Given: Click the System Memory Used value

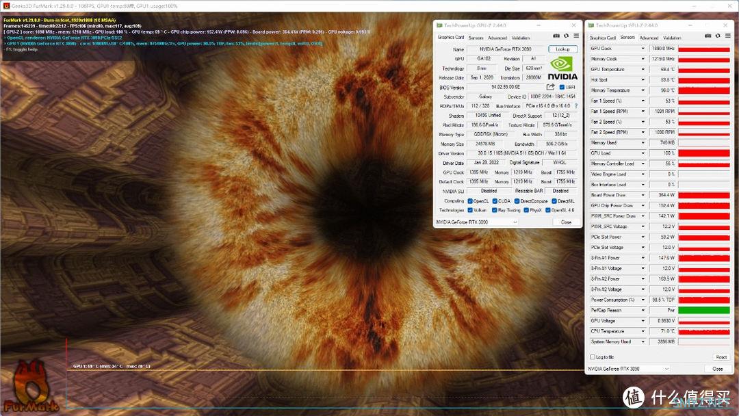Looking at the screenshot, I should (662, 341).
